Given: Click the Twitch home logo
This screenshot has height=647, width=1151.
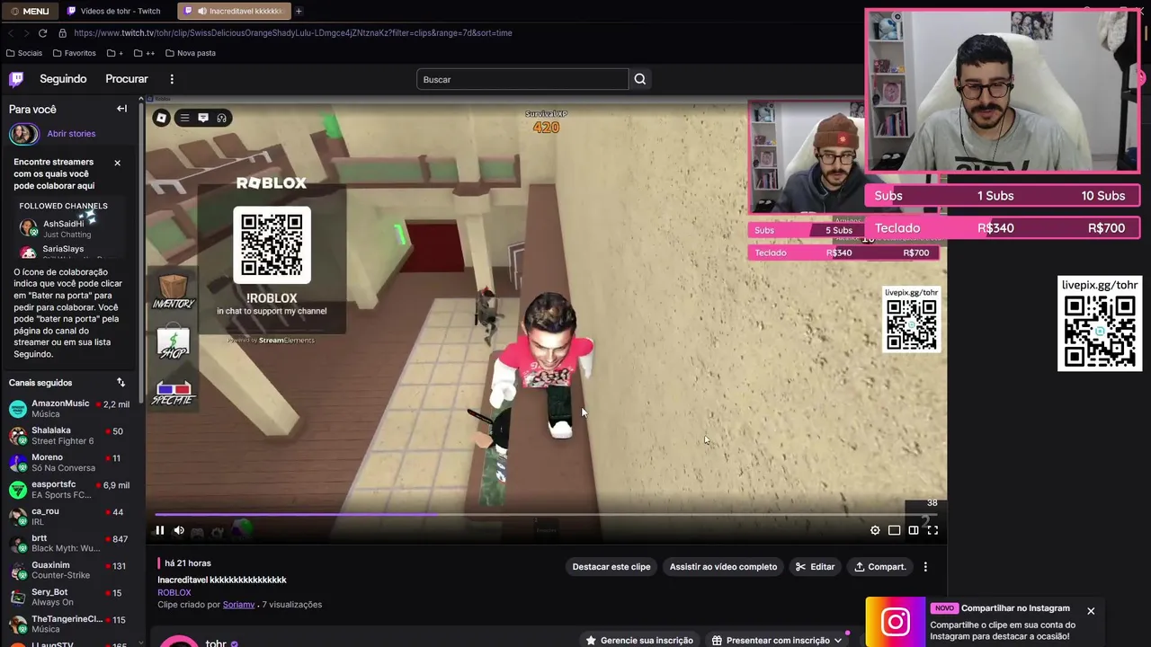Looking at the screenshot, I should (16, 79).
